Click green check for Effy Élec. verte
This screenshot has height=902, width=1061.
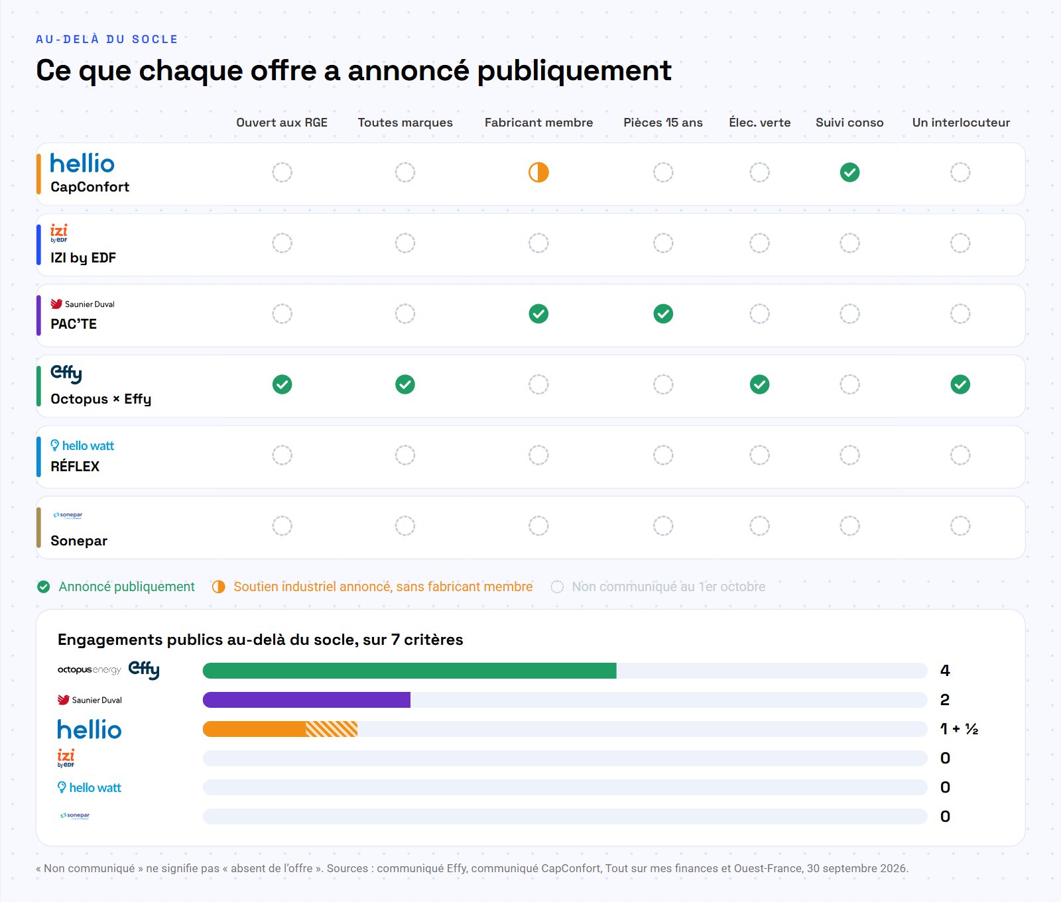[759, 384]
